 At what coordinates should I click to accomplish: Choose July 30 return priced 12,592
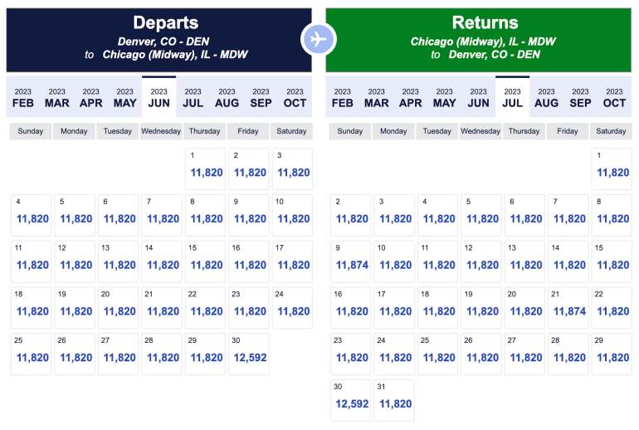point(352,400)
